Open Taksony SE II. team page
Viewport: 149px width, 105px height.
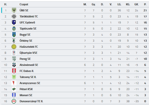[28, 77]
